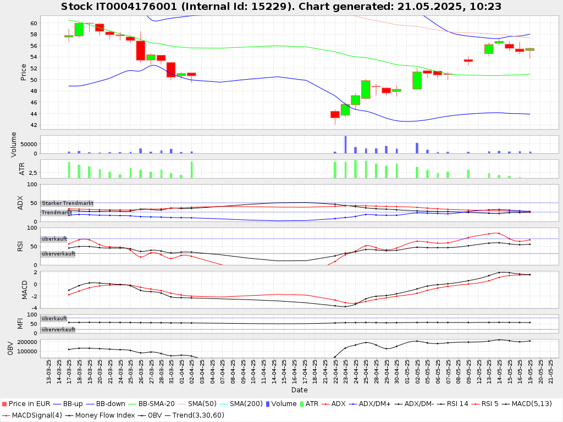Click the 19-05-25 date tick label
The image size is (563, 422).
[x=530, y=371]
